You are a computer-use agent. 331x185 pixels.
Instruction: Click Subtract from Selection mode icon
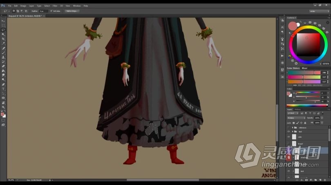[x=22, y=11]
